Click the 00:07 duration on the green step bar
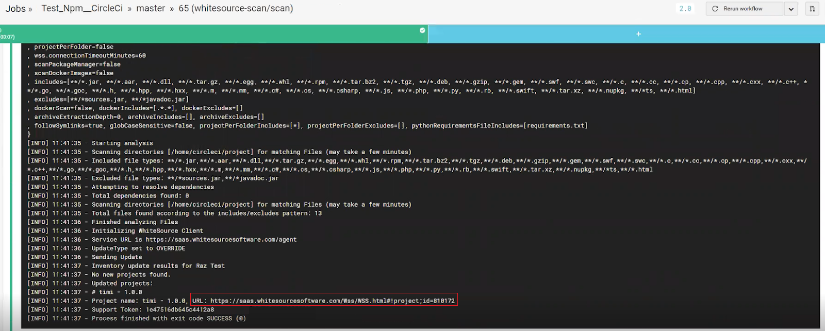The image size is (825, 331). point(7,37)
